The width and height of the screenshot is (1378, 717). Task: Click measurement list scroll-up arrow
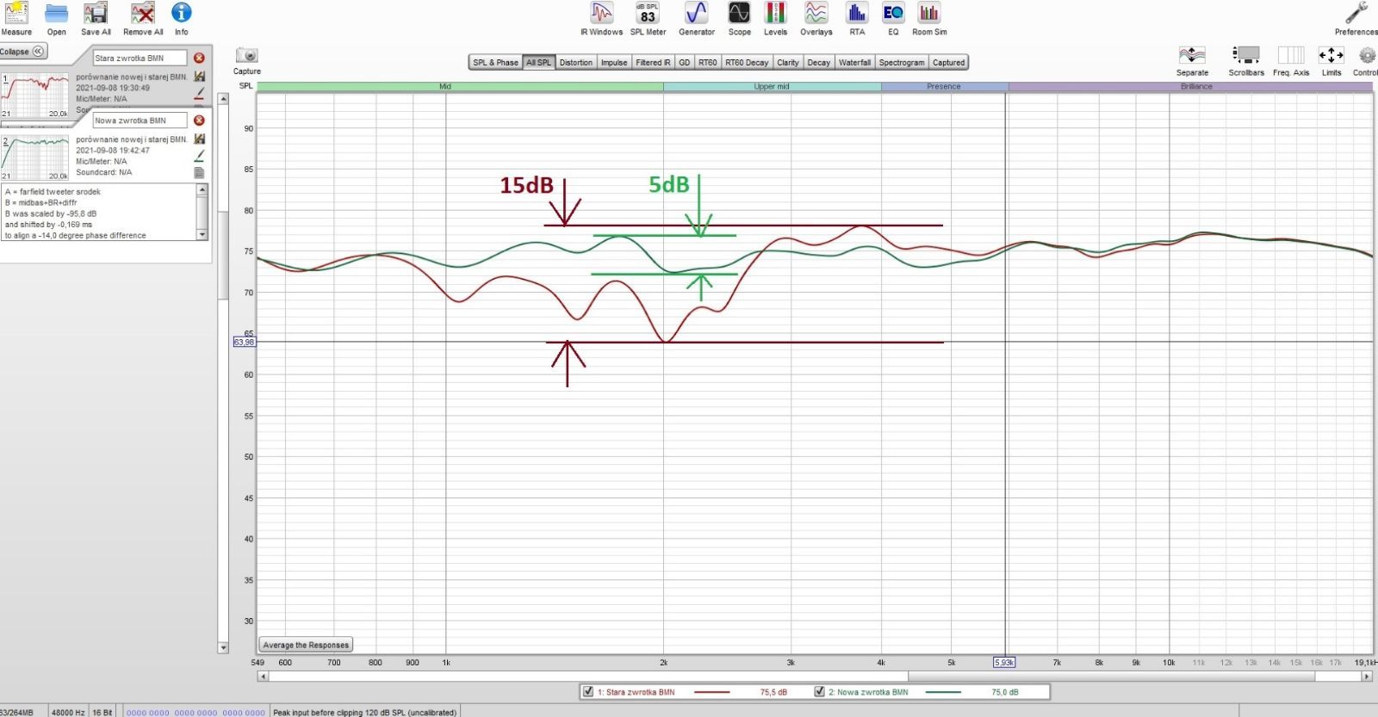[x=224, y=99]
